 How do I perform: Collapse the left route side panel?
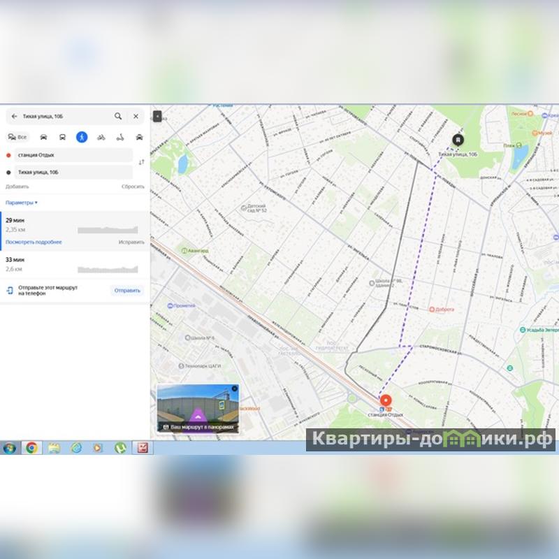pyautogui.click(x=157, y=116)
